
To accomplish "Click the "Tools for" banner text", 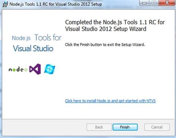I will (48, 38).
